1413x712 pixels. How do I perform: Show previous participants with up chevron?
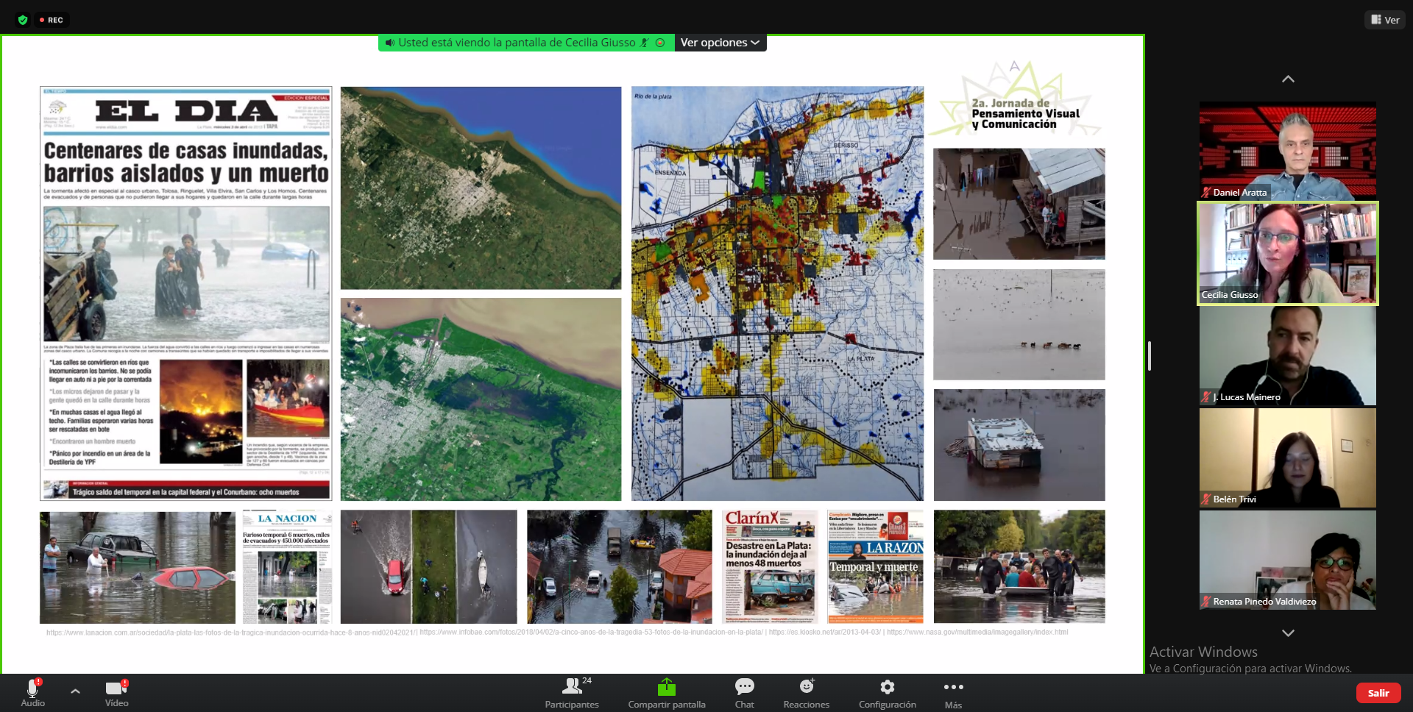1288,79
